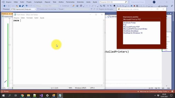Click the Notepad text area containing rere

58,52
